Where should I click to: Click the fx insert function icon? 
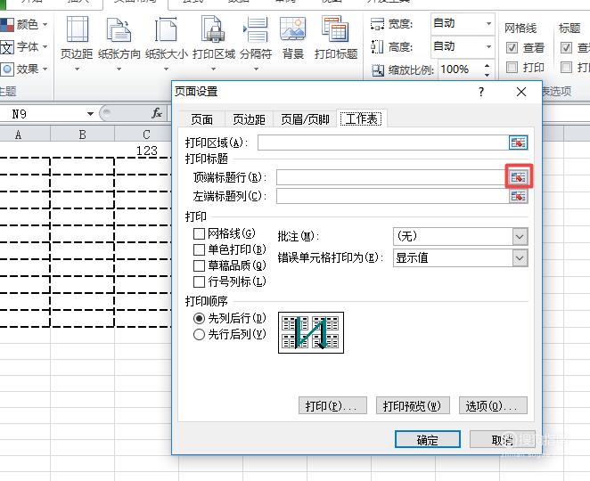[x=157, y=113]
